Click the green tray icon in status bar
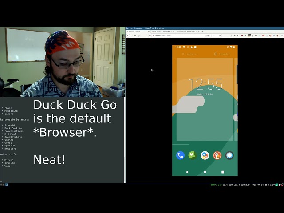Viewport: 284px width, 213px height. coord(276,185)
